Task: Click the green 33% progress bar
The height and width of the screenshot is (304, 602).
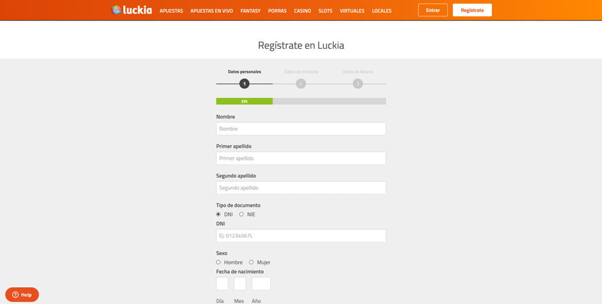Action: click(x=244, y=101)
